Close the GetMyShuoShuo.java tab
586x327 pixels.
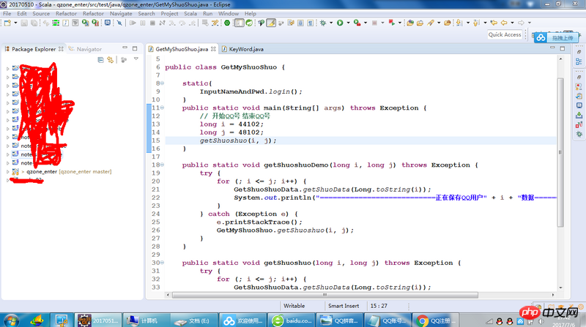pos(213,49)
